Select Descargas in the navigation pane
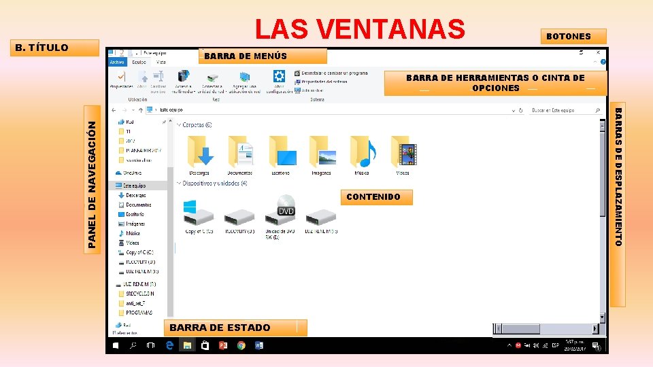This screenshot has height=367, width=653. pyautogui.click(x=133, y=195)
